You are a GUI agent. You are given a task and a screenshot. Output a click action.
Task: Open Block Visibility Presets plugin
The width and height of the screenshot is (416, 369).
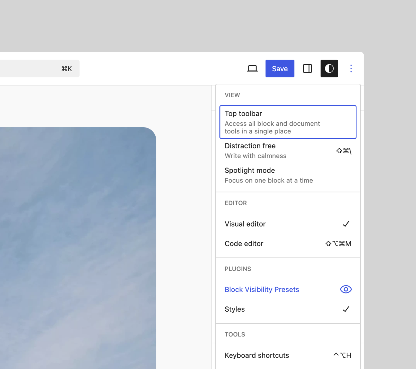pos(262,289)
